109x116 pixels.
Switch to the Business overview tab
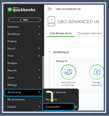(x=90, y=33)
